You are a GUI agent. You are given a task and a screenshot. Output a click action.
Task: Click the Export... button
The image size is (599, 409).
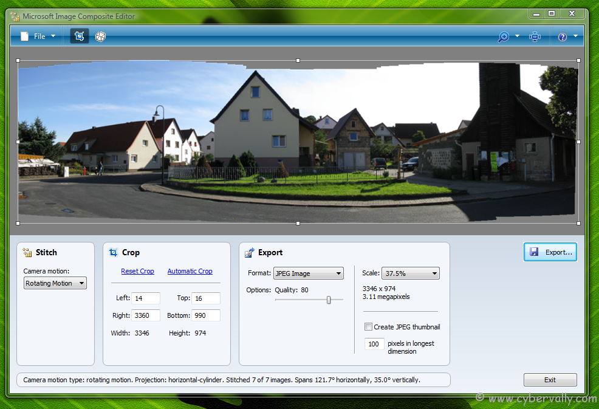pyautogui.click(x=550, y=252)
